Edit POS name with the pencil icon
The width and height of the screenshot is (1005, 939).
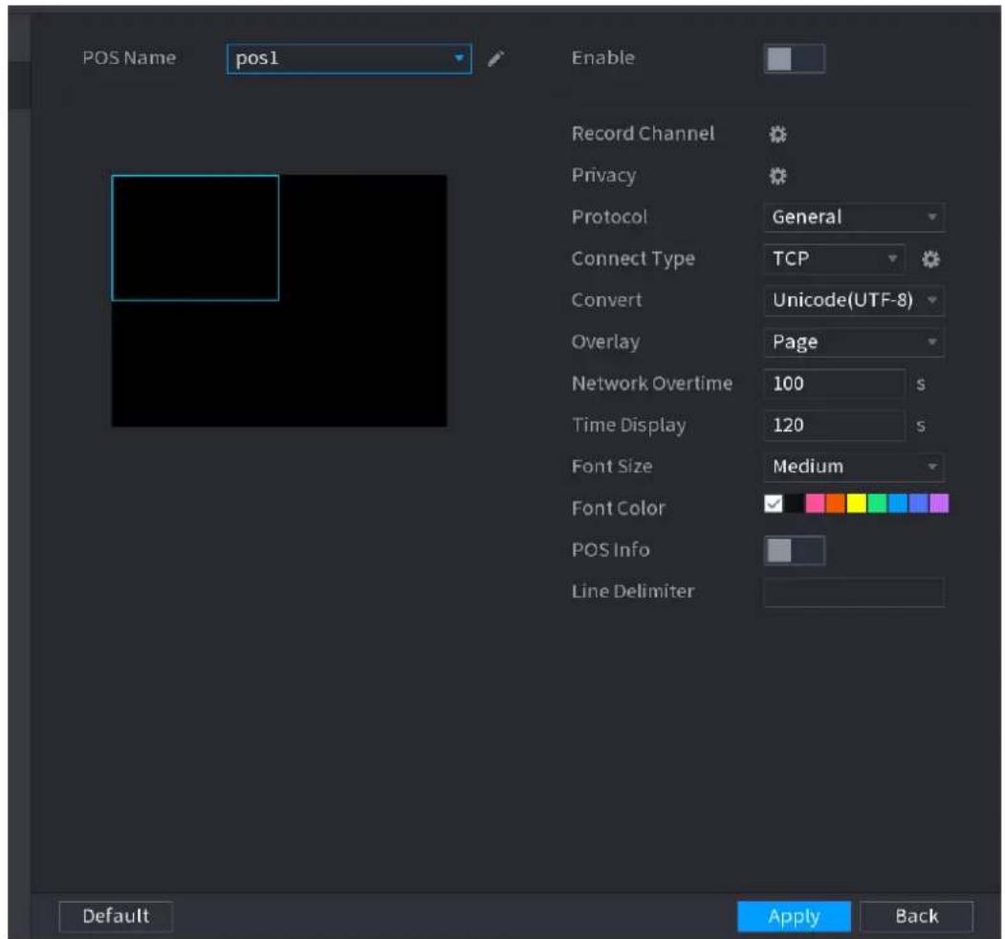click(495, 59)
